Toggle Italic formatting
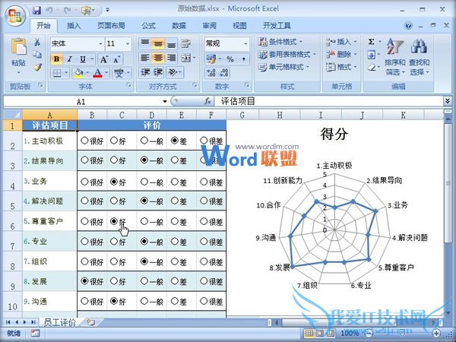 tap(69, 59)
